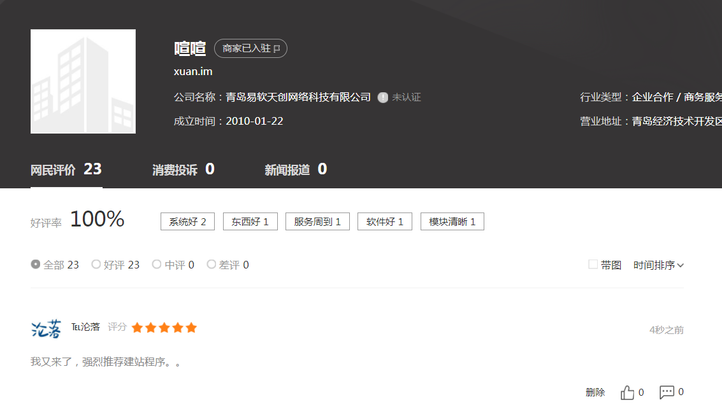This screenshot has height=404, width=722.
Task: Filter by the 系统好 2 tag
Action: click(x=187, y=221)
